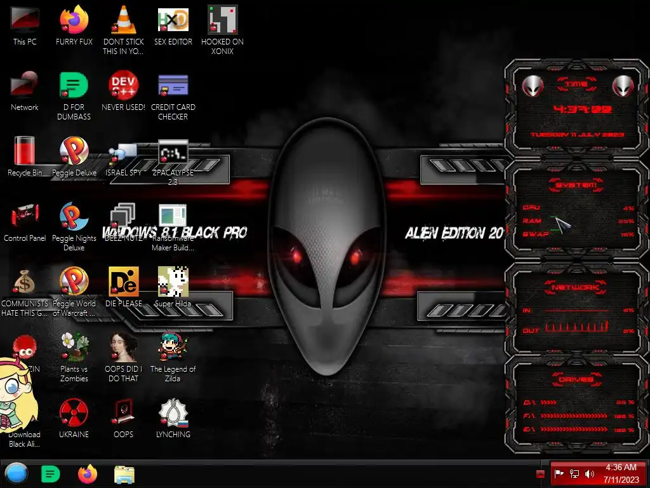The width and height of the screenshot is (650, 488).
Task: Open the Download Black Ali... shortcut
Action: 25,439
